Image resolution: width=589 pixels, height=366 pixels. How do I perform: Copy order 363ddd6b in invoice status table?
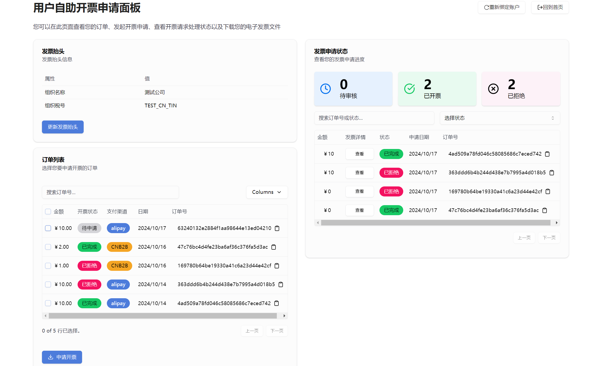point(552,173)
